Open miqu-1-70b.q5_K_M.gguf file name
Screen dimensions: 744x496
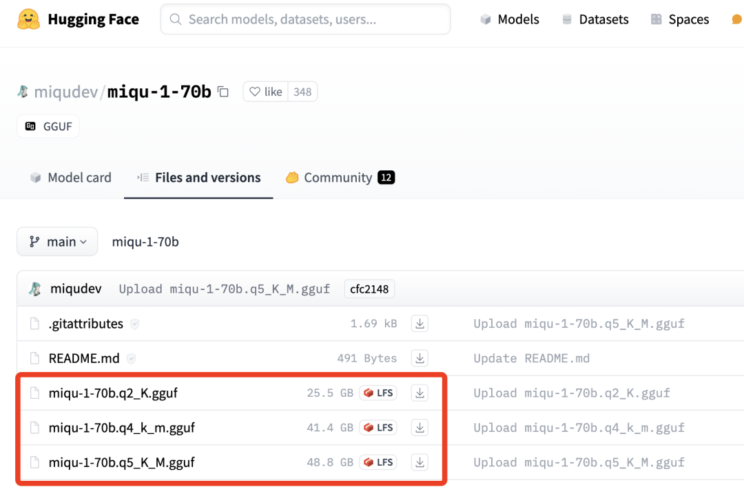click(121, 462)
